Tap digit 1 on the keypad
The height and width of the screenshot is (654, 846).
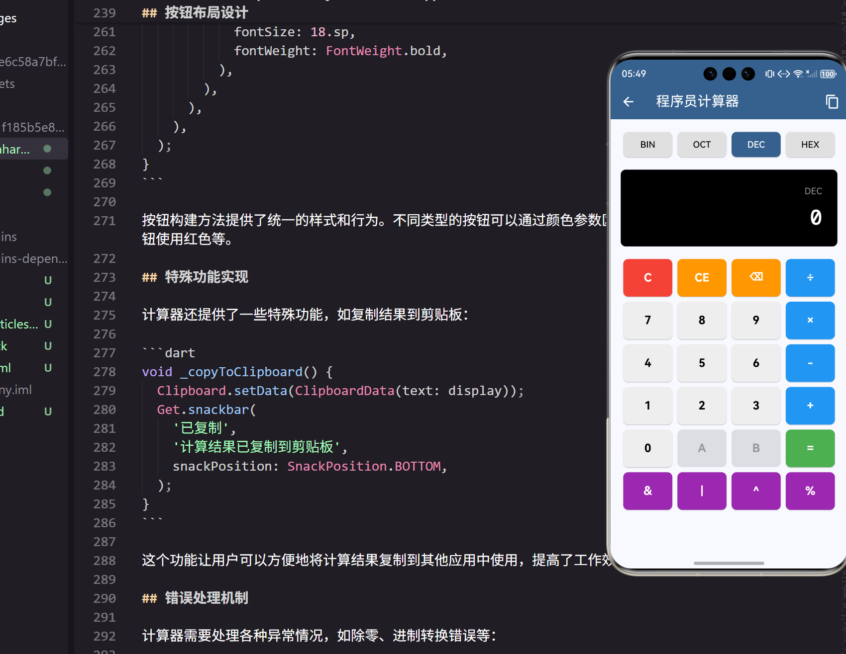647,406
